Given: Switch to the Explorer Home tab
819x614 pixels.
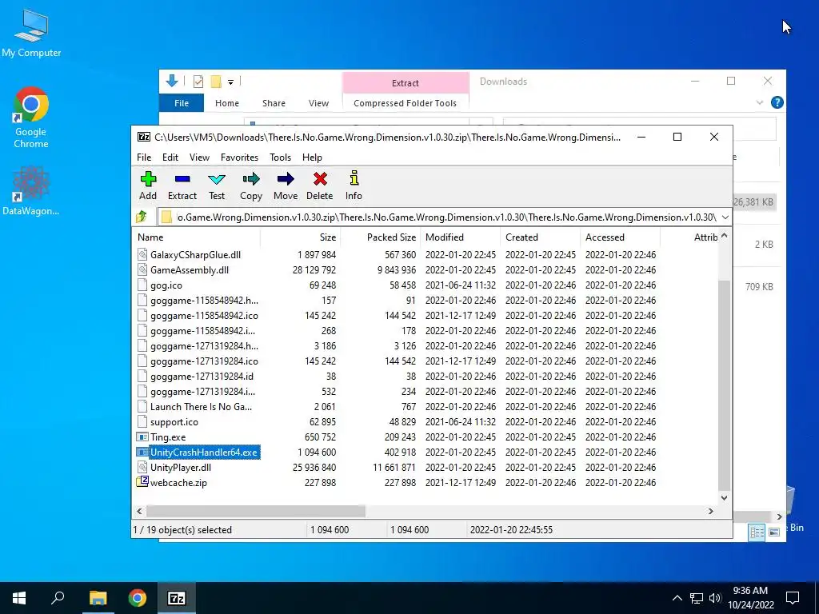Looking at the screenshot, I should point(227,103).
